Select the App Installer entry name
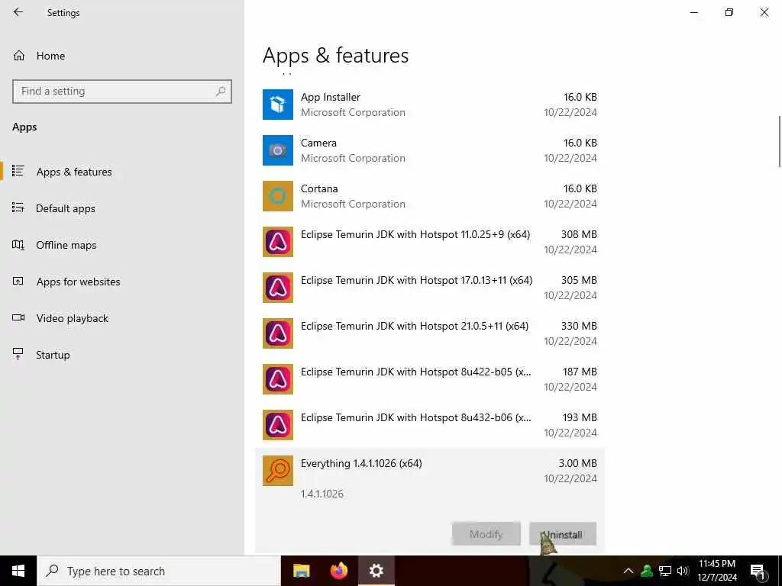 tap(330, 97)
